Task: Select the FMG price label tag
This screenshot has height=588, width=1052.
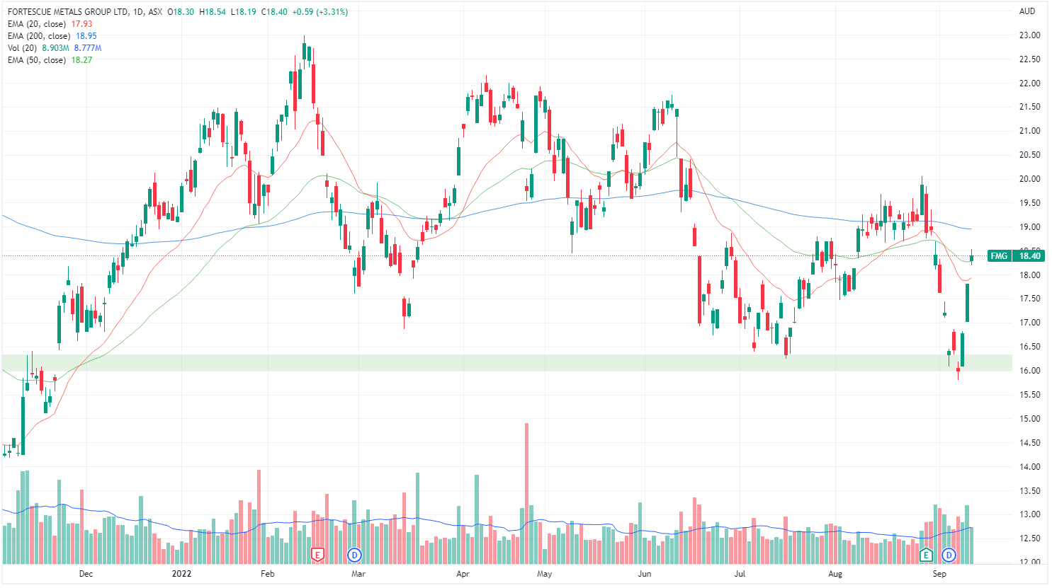Action: click(999, 255)
